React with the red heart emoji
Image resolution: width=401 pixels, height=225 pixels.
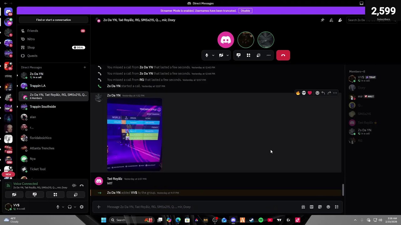point(310,93)
